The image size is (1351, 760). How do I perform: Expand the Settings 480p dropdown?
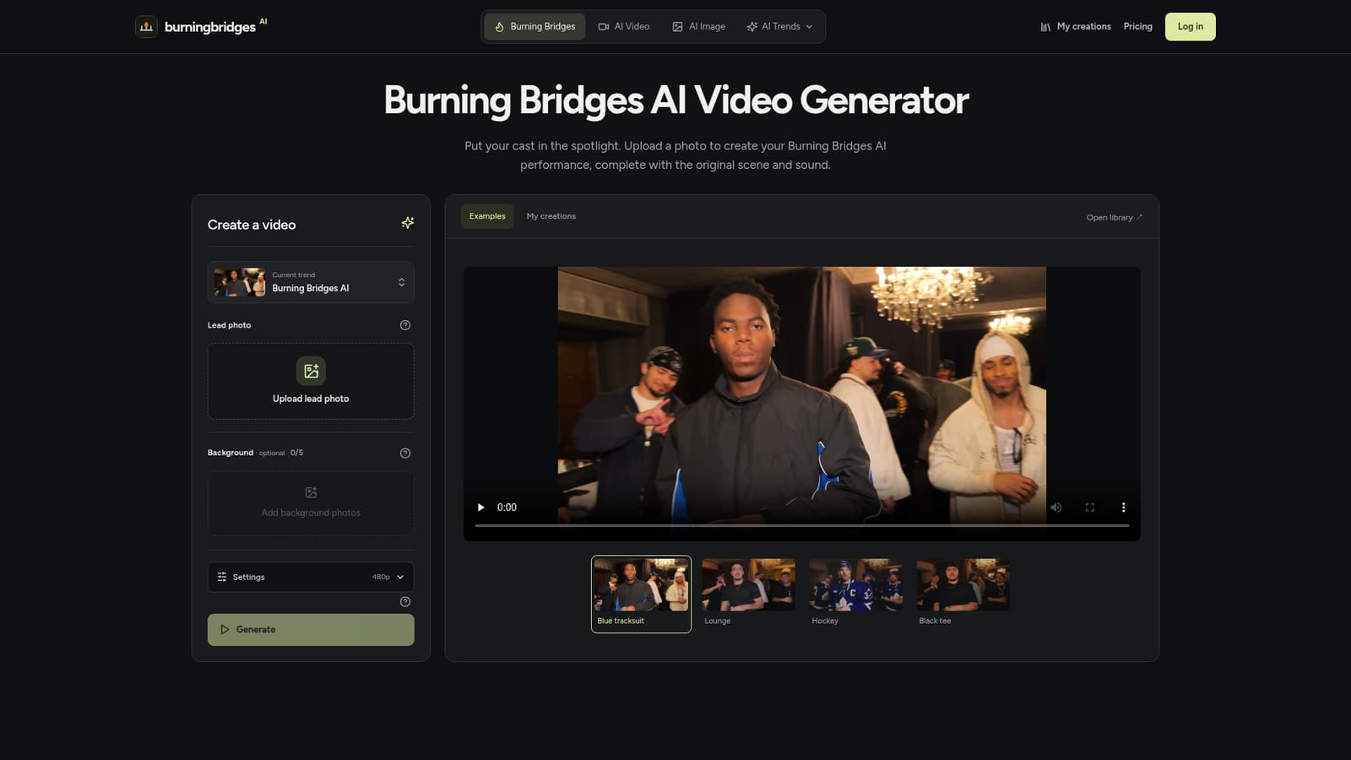click(311, 577)
